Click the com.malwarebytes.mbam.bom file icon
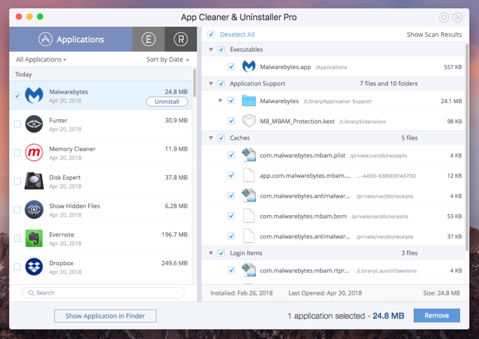The height and width of the screenshot is (339, 479). tap(249, 216)
